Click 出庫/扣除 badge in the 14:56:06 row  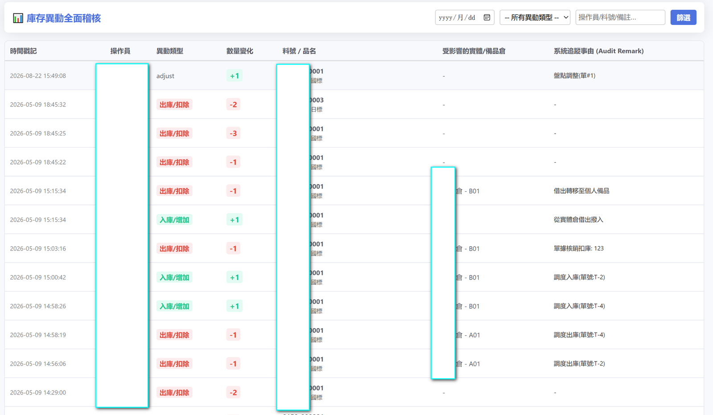click(x=174, y=364)
